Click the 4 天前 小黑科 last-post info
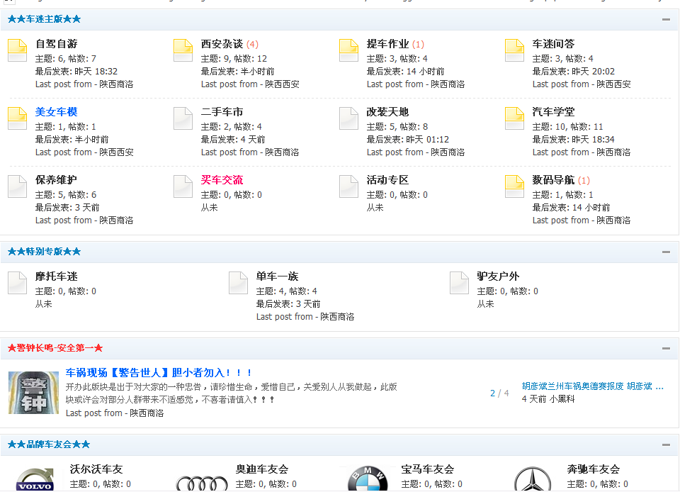The height and width of the screenshot is (492, 680). coord(548,398)
